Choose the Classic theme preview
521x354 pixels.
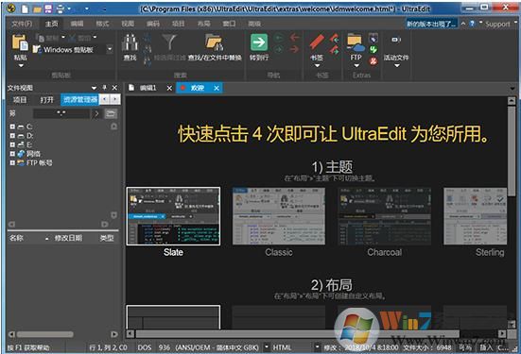pyautogui.click(x=279, y=216)
